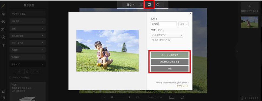Click パソコンに保存する button
This screenshot has width=262, height=101.
[170, 55]
